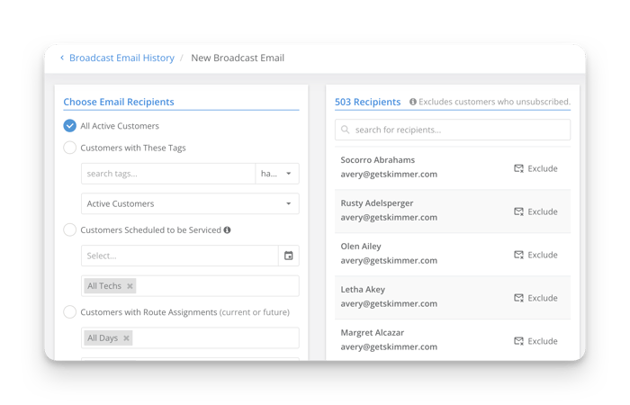Click the New Broadcast Email breadcrumb text
Image resolution: width=630 pixels, height=405 pixels.
coord(238,58)
